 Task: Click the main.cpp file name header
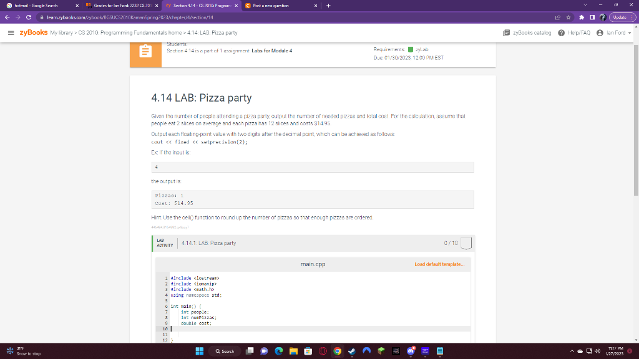[313, 264]
